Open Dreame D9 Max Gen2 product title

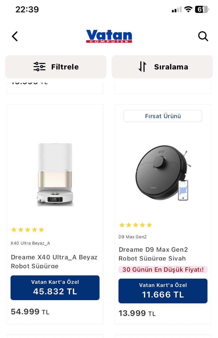[153, 254]
